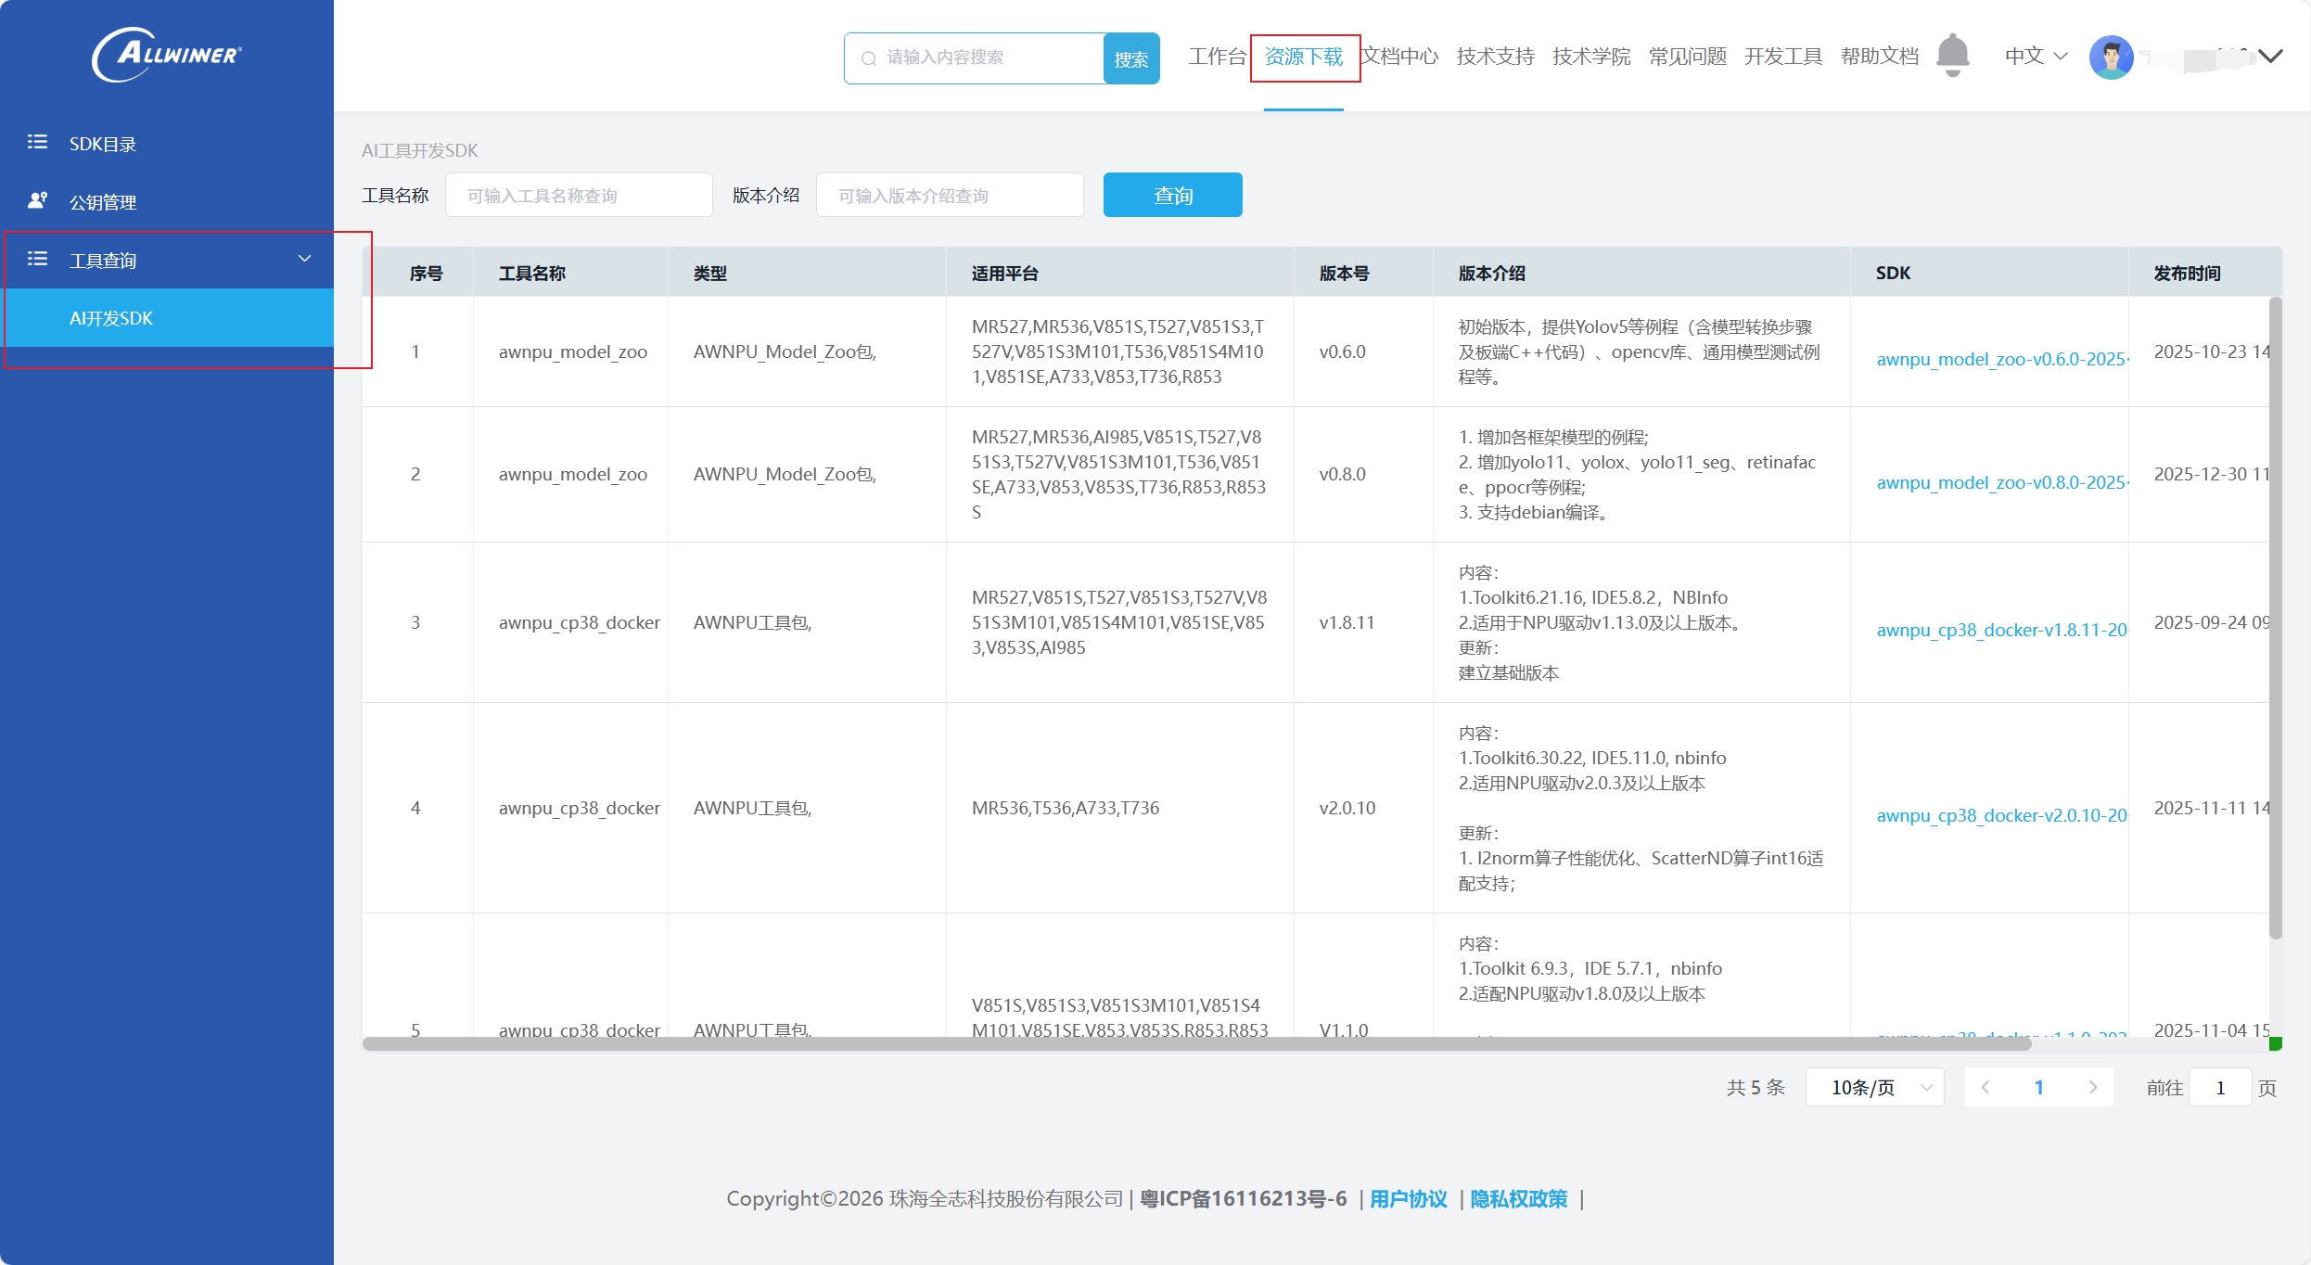Click the user avatar picture
The height and width of the screenshot is (1265, 2311).
click(2111, 57)
